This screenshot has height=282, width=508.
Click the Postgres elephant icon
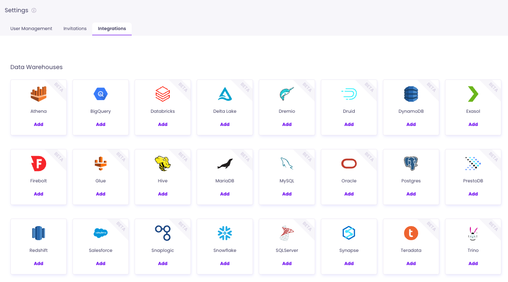tap(411, 164)
